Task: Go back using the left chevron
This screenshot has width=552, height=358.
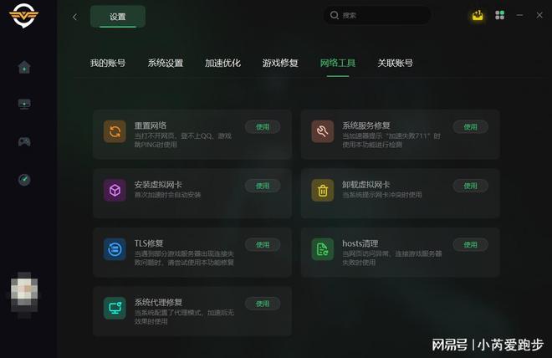Action: [x=74, y=17]
